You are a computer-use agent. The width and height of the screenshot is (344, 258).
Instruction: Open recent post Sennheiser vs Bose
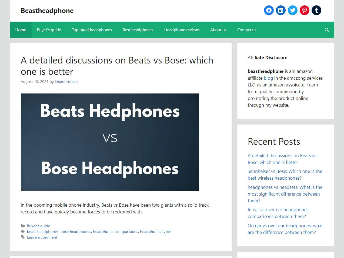285,175
